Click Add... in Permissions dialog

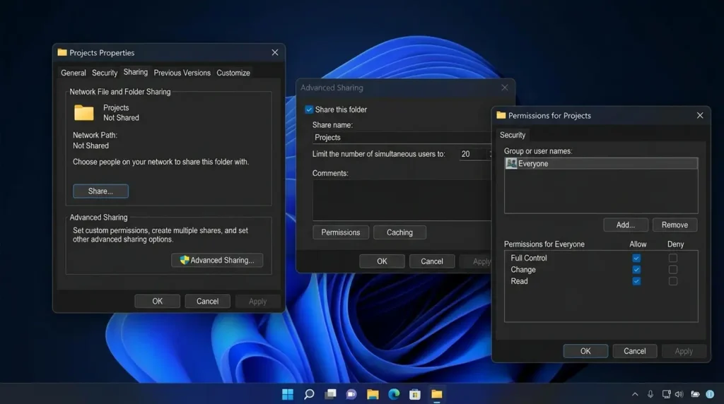point(626,225)
